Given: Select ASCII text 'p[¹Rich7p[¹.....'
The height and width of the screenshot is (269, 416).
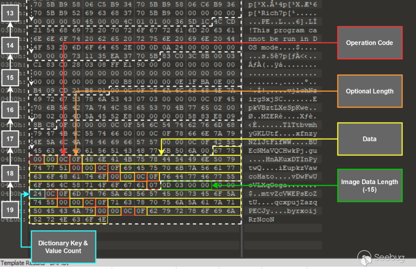Looking at the screenshot, I should pos(282,13).
